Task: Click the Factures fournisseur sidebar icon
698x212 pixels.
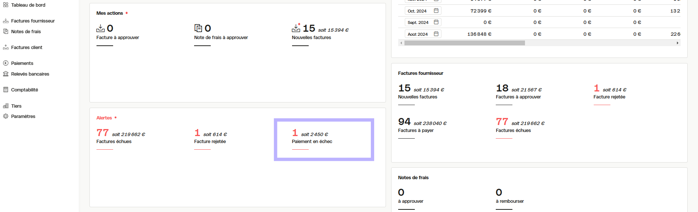Action: 6,21
